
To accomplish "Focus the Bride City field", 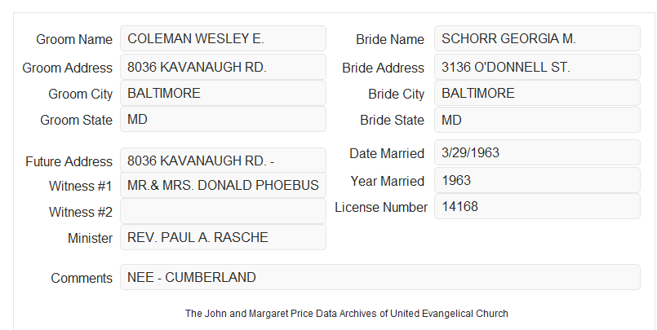I will [x=537, y=93].
